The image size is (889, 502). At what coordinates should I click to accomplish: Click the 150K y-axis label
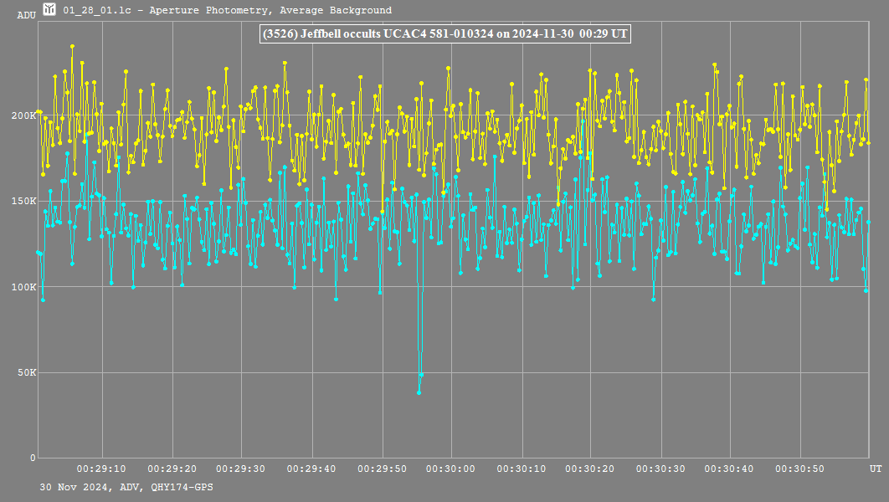(23, 201)
